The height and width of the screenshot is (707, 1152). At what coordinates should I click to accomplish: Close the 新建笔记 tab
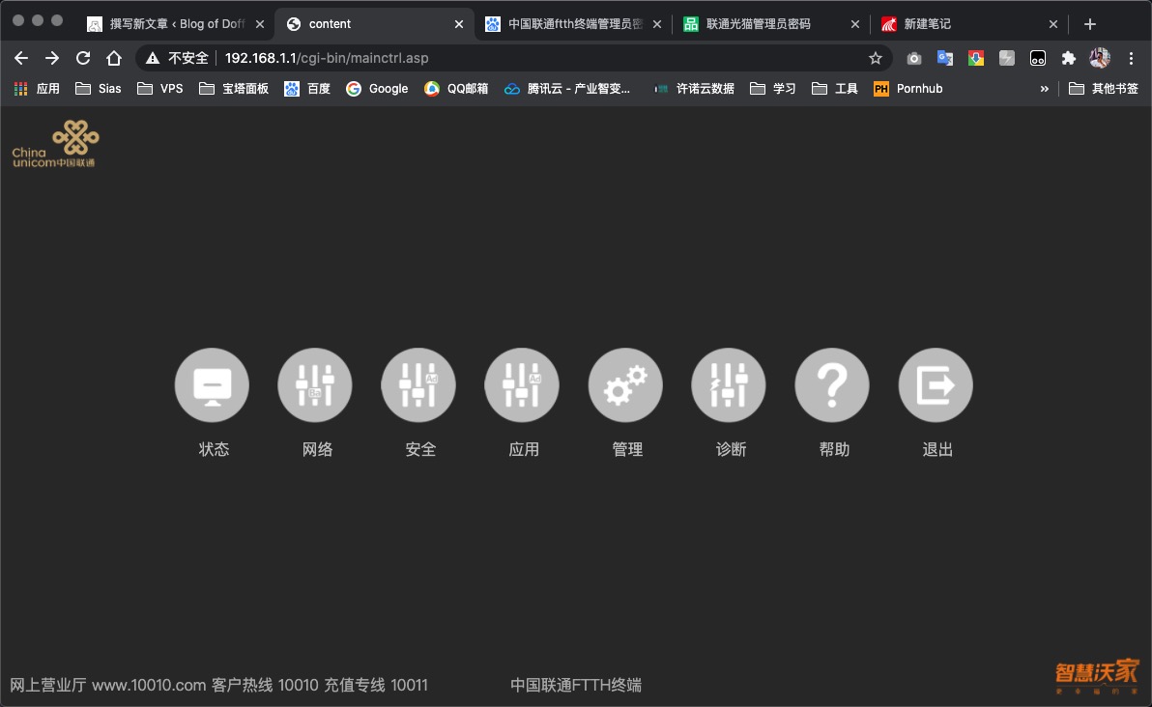point(1052,24)
